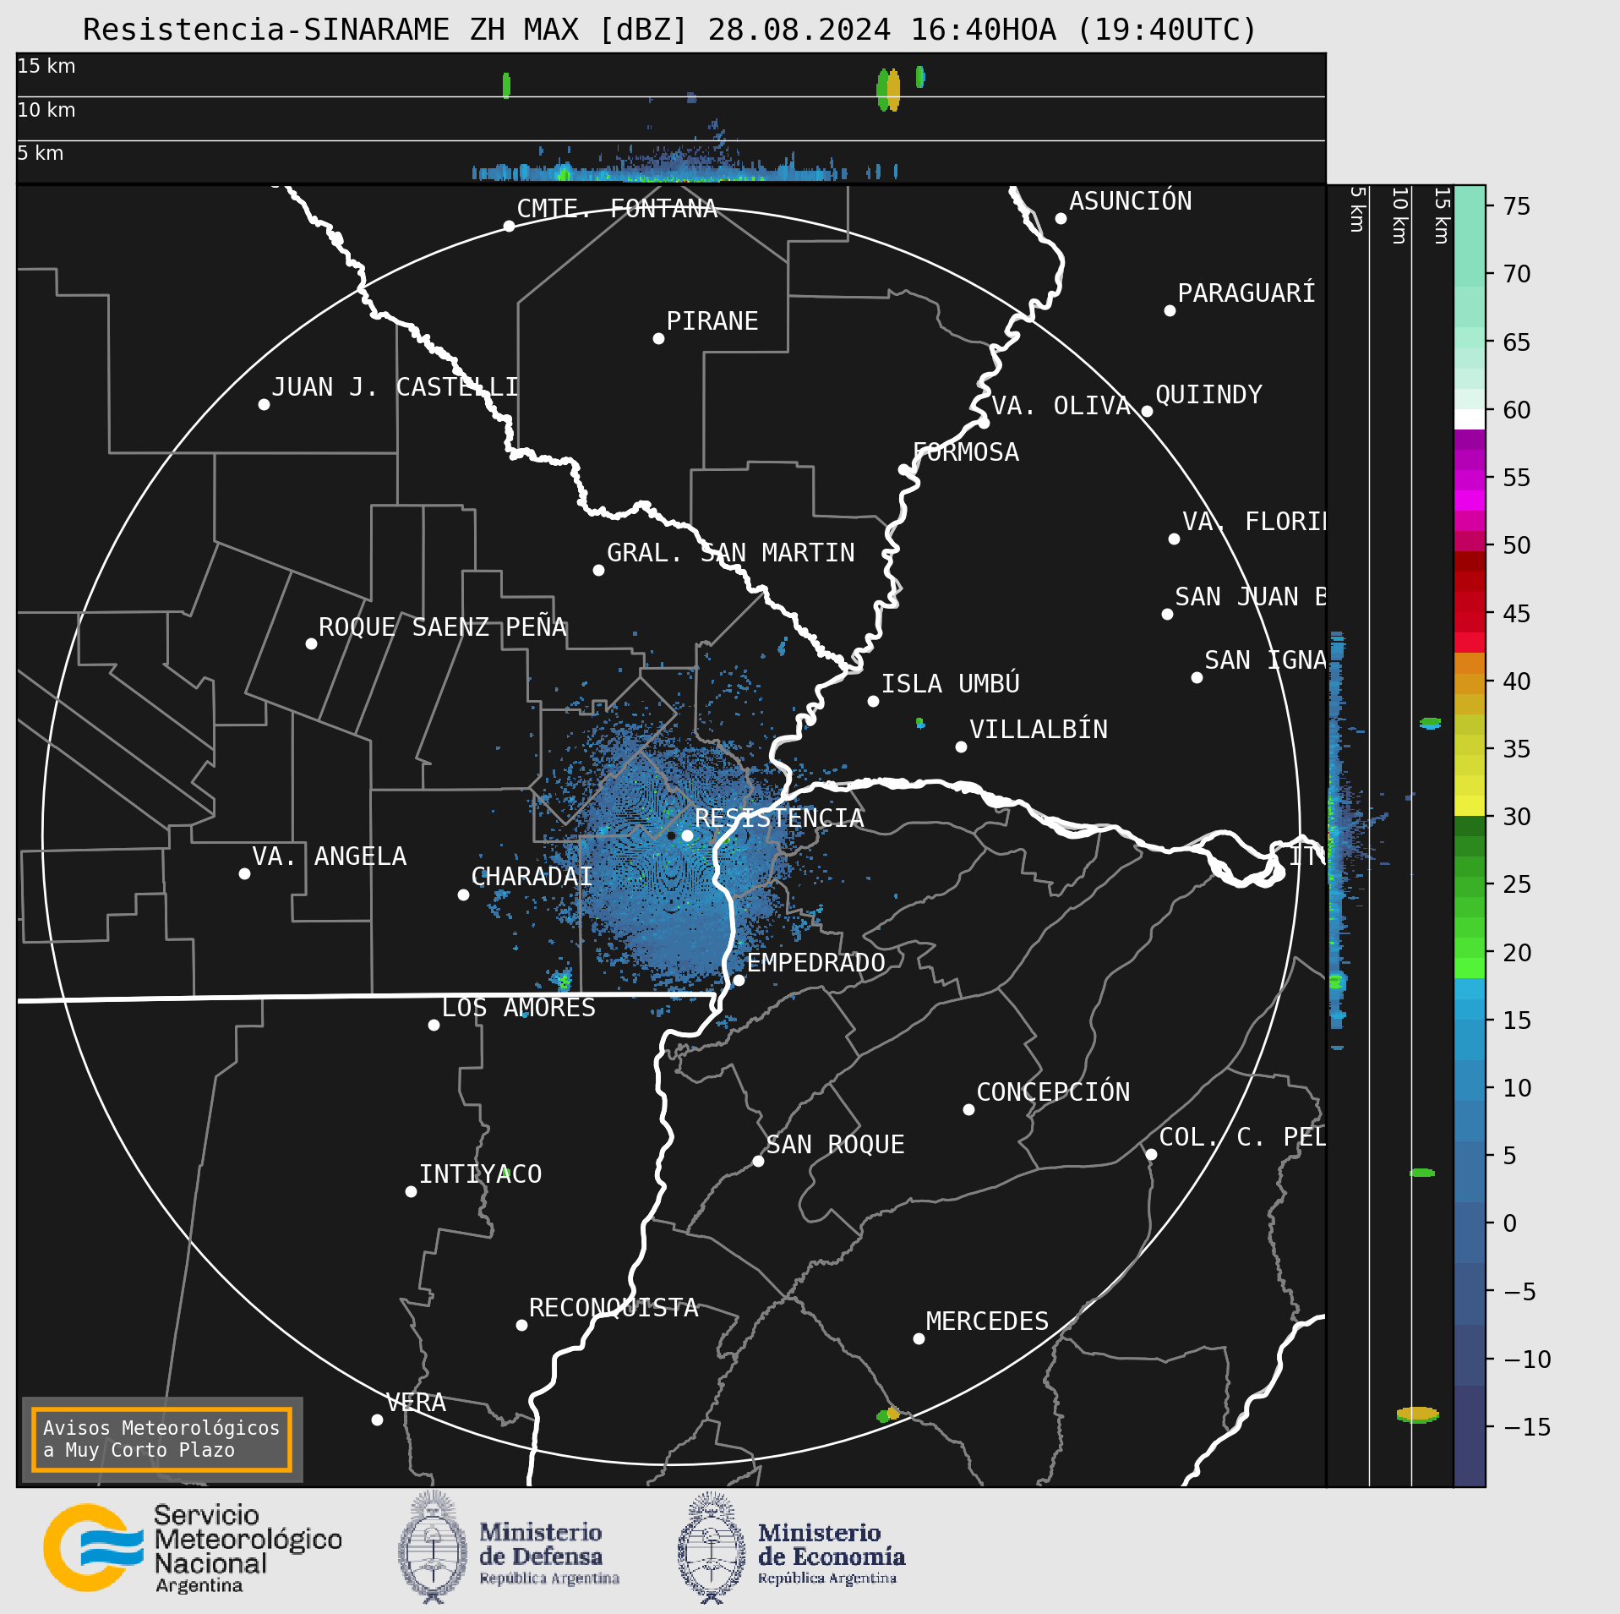Click the 30 dBZ yellow color band
1620x1614 pixels.
point(1470,806)
